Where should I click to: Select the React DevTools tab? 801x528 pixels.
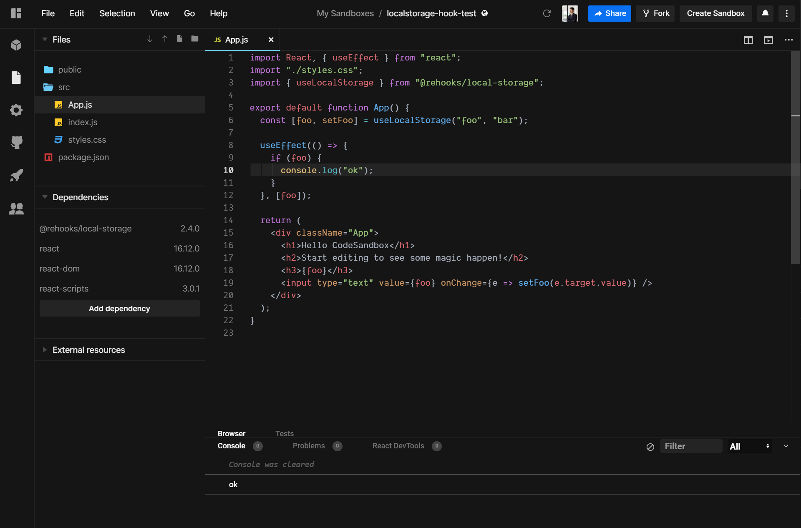click(407, 446)
